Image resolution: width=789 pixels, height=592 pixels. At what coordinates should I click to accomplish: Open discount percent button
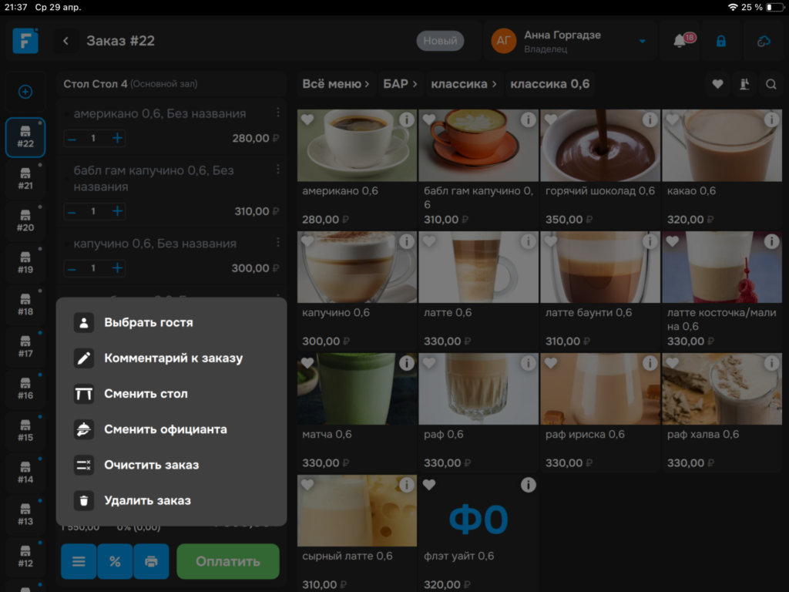point(116,561)
